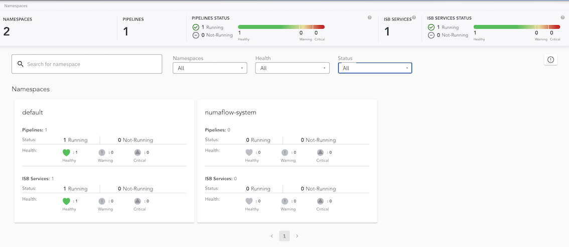
Task: Go to previous page arrow
Action: click(272, 236)
